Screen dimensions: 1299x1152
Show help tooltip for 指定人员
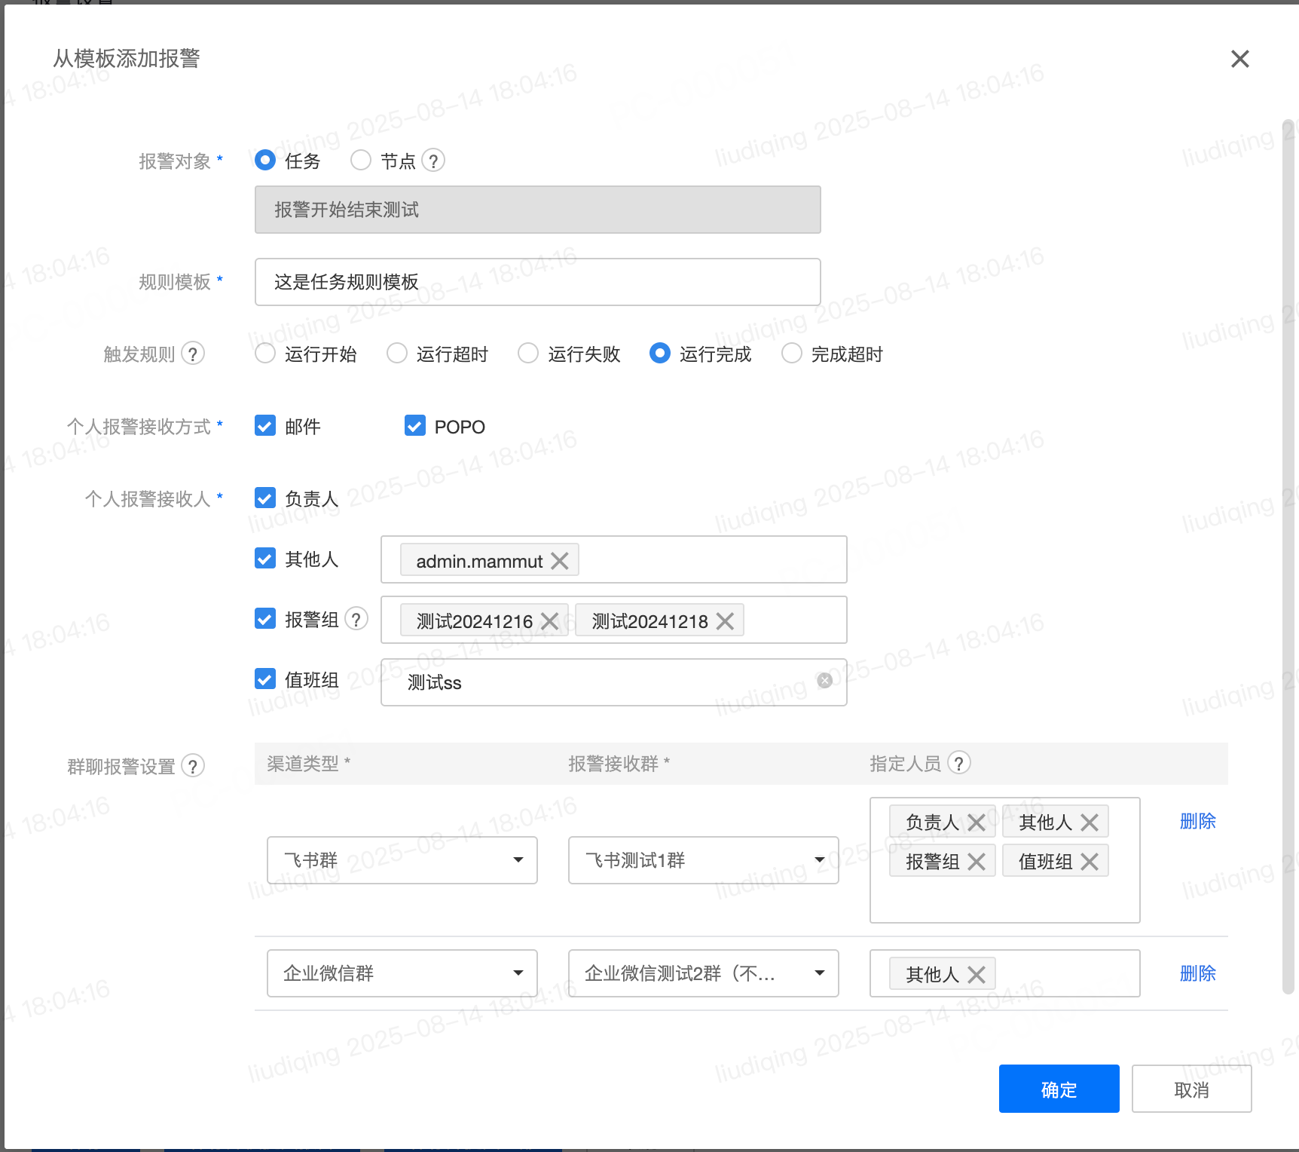point(958,763)
